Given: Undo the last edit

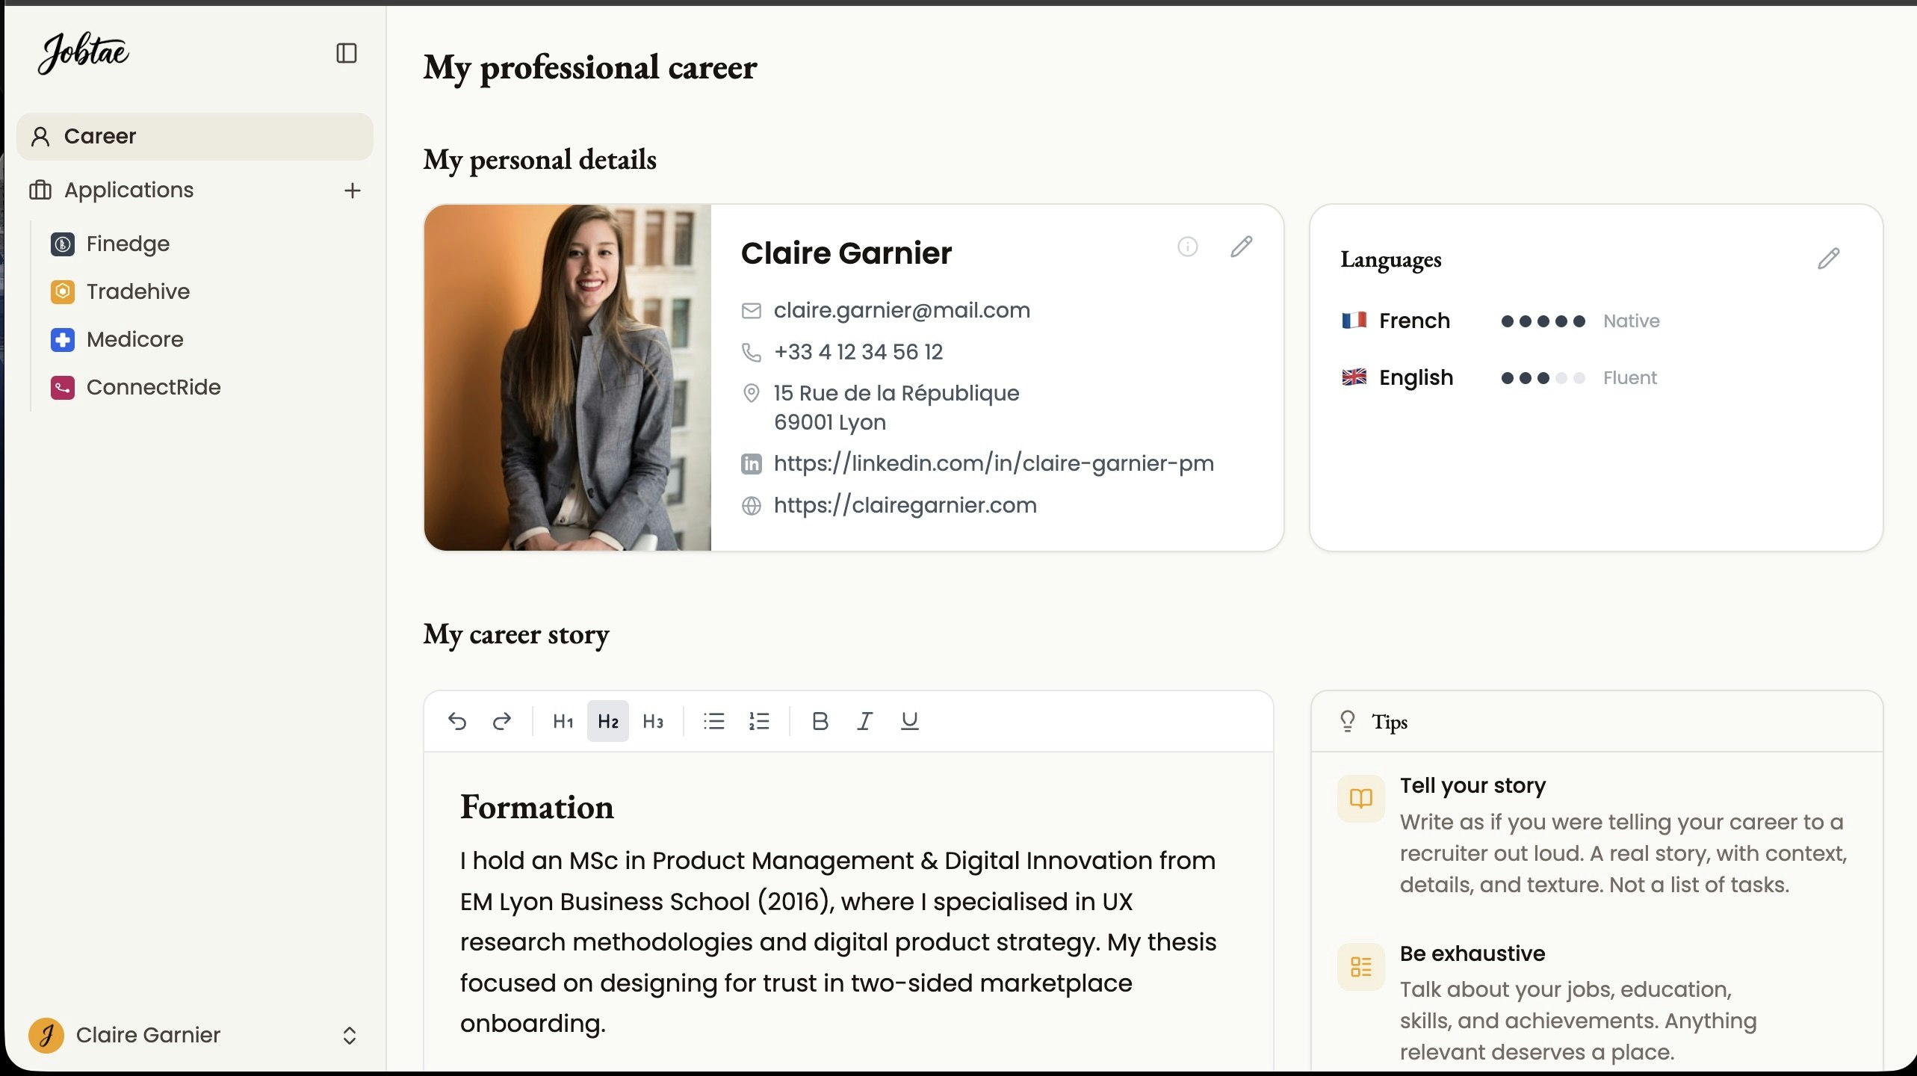Looking at the screenshot, I should coord(457,721).
